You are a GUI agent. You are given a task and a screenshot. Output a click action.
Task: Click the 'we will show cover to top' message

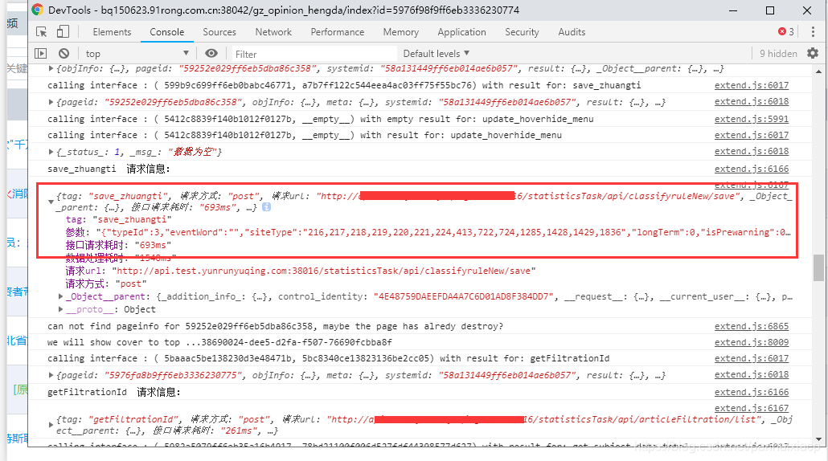(x=219, y=342)
